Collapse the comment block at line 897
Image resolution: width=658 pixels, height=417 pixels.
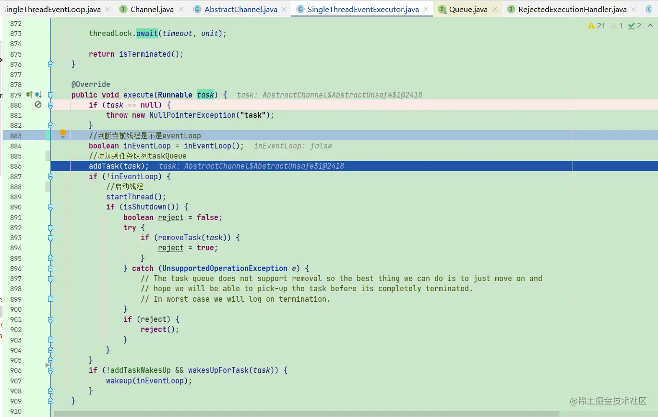50,279
